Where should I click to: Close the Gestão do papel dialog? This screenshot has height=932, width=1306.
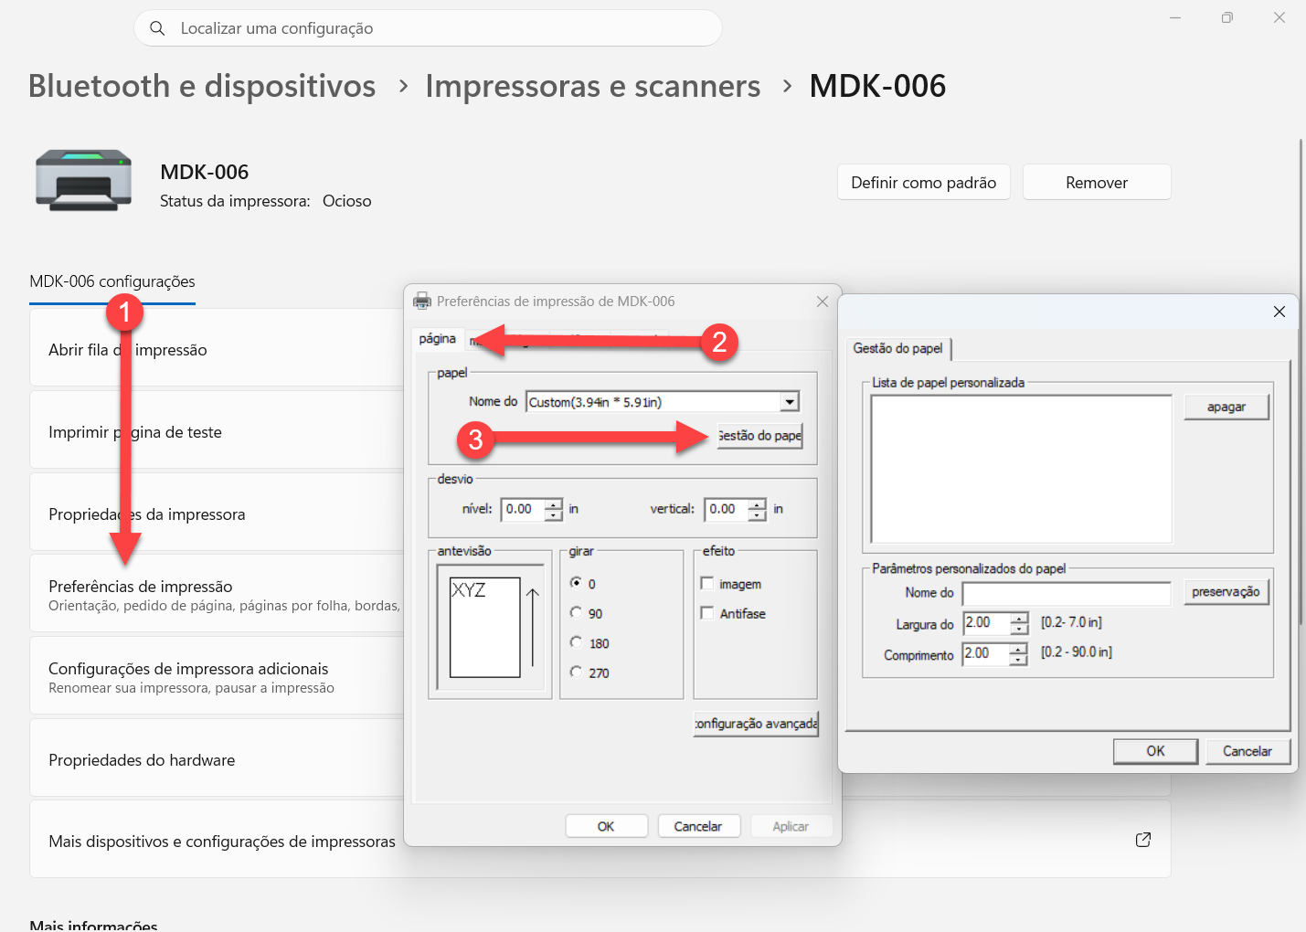(1279, 312)
